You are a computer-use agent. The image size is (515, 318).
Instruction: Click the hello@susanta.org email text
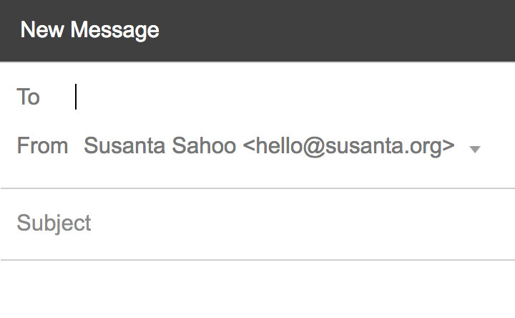click(348, 146)
